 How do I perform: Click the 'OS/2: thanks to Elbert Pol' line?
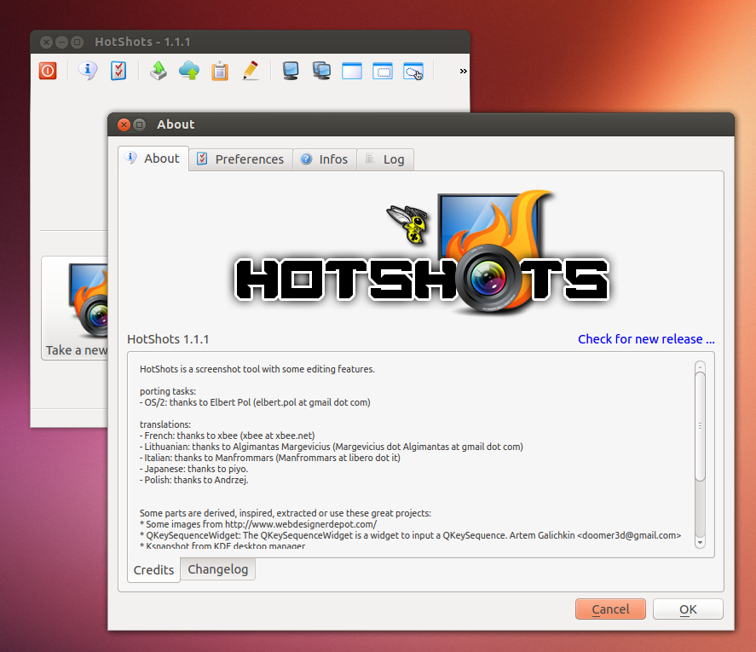[x=255, y=402]
